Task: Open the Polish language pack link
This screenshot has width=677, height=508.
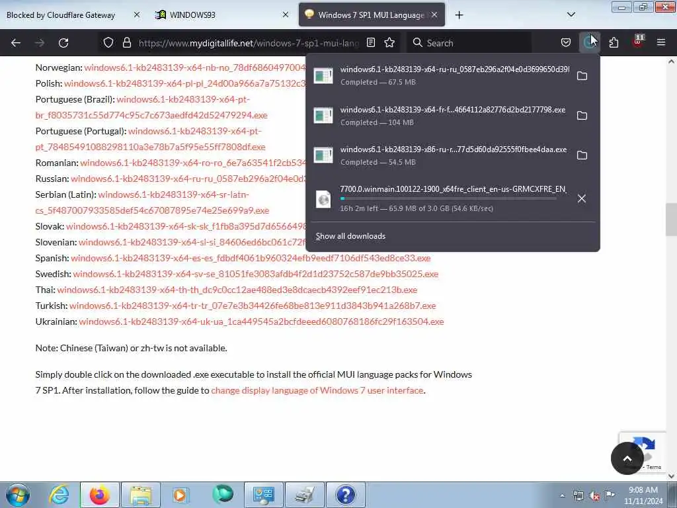Action: (x=185, y=83)
